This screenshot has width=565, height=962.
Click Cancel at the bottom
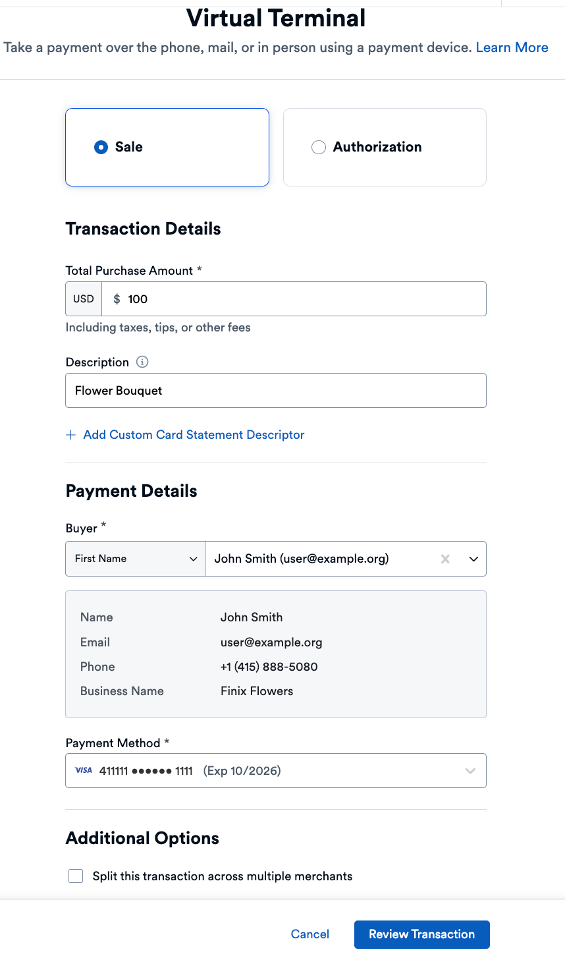click(x=309, y=934)
